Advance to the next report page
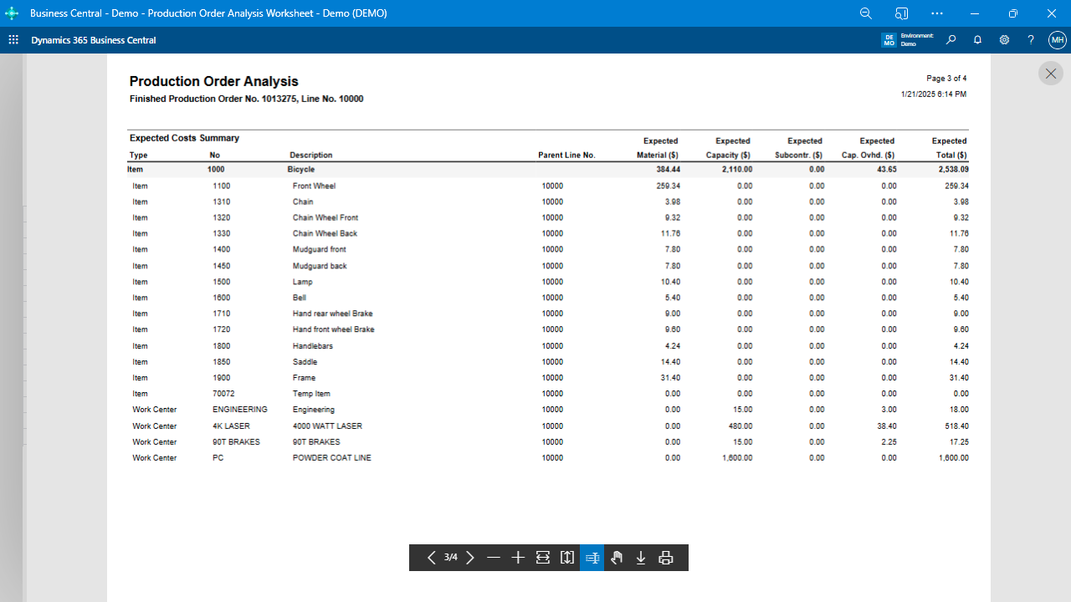This screenshot has width=1071, height=602. (x=470, y=558)
